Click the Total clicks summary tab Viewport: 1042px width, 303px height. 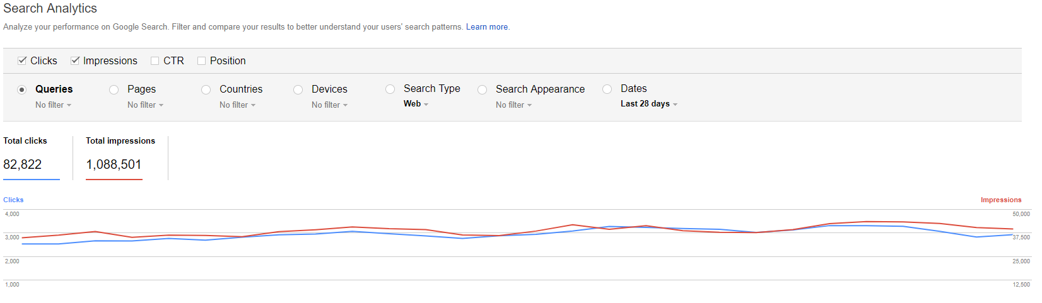[31, 157]
